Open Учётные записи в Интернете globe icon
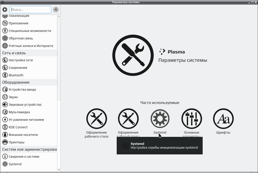Screen dimensions: 258x173 tap(5, 46)
